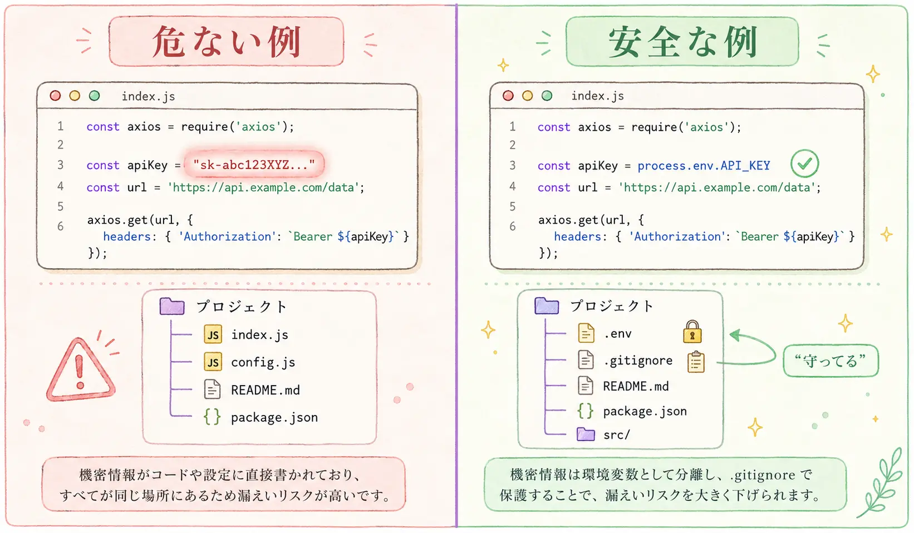Click the green window dot in right code window
This screenshot has height=533, width=914.
[x=547, y=96]
